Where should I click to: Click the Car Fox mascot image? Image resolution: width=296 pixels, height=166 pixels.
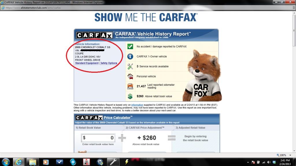click(x=203, y=76)
